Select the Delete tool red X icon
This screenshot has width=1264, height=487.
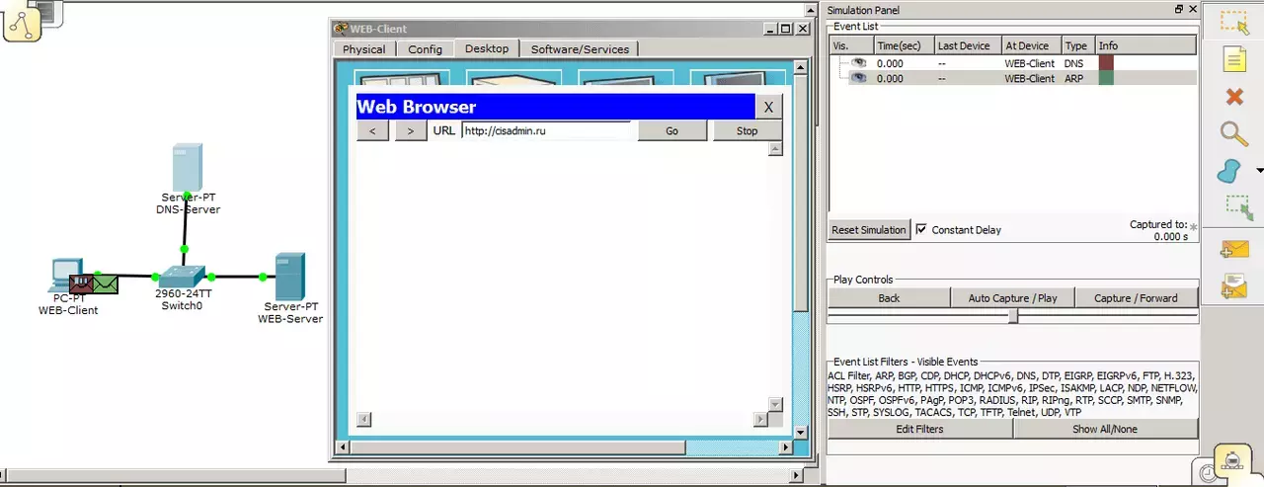click(1233, 97)
